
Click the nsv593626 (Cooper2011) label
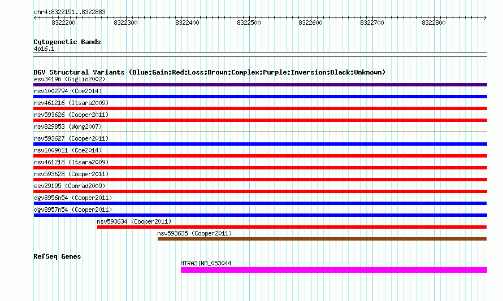click(71, 115)
